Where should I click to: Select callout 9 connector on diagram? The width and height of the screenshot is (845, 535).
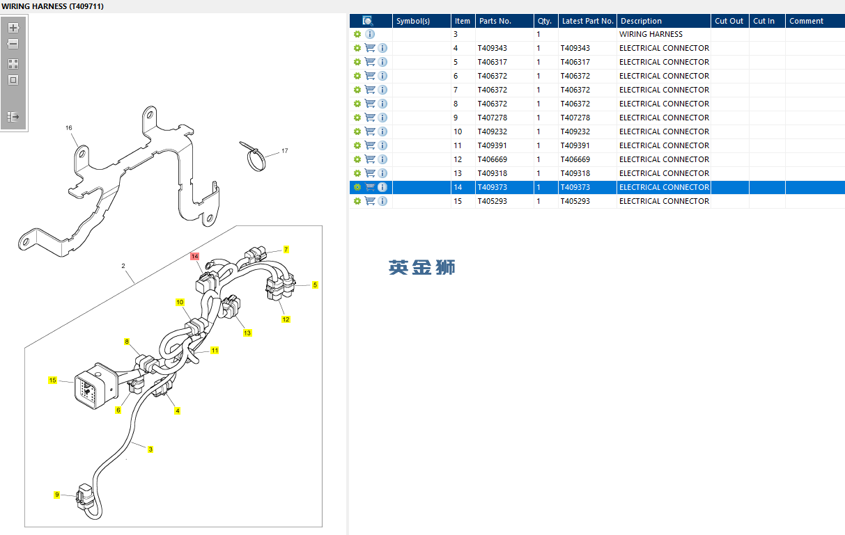pyautogui.click(x=57, y=495)
